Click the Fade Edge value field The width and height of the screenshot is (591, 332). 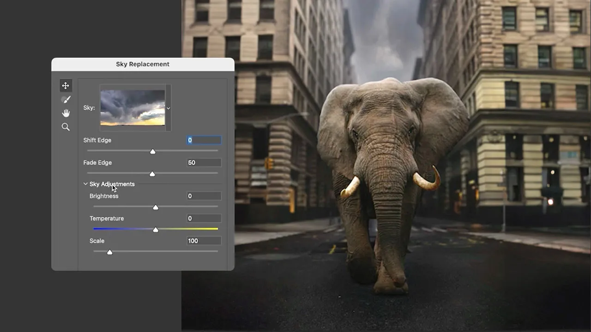click(204, 163)
